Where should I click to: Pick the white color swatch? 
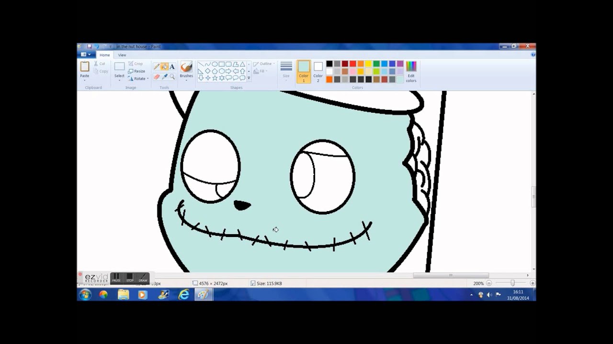pos(329,71)
